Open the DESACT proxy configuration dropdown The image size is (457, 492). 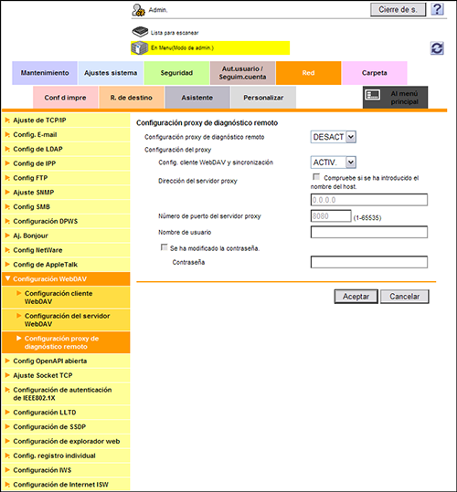pyautogui.click(x=334, y=137)
